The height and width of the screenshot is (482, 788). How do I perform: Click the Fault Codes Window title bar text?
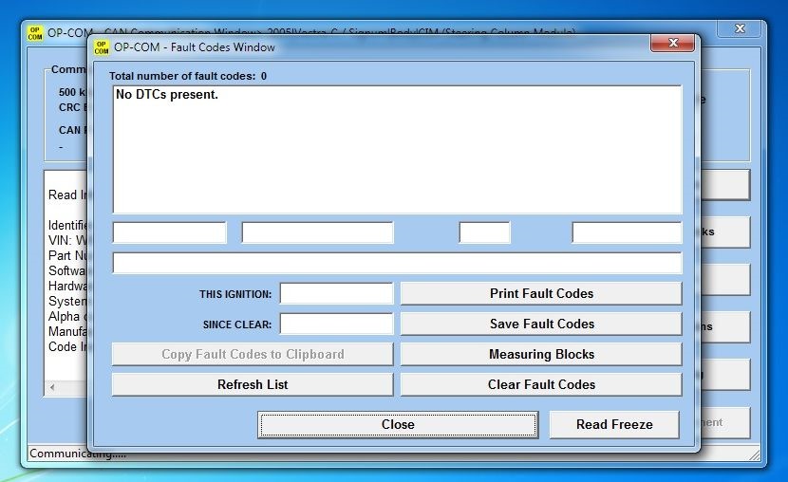pos(195,47)
